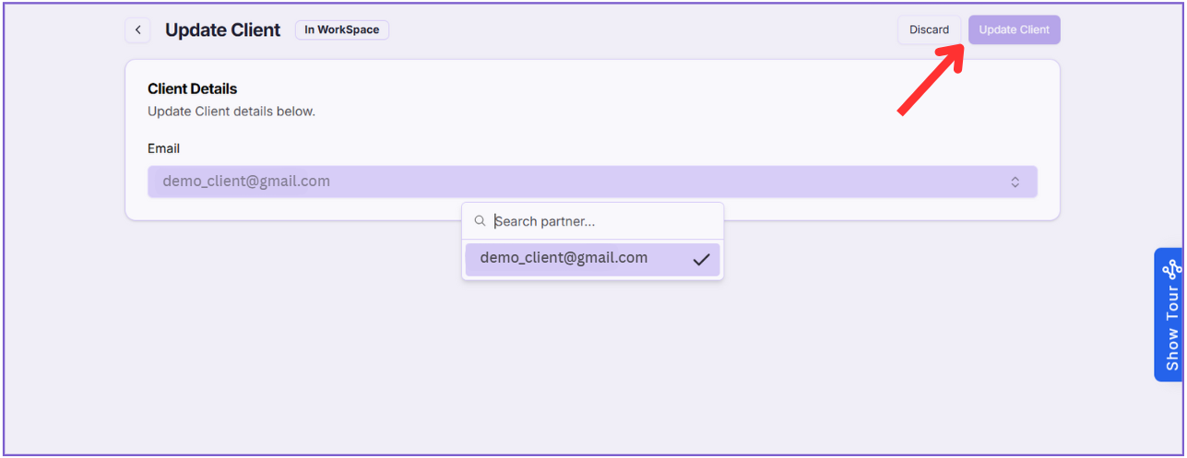Click the purple Update Client button

click(x=1014, y=29)
